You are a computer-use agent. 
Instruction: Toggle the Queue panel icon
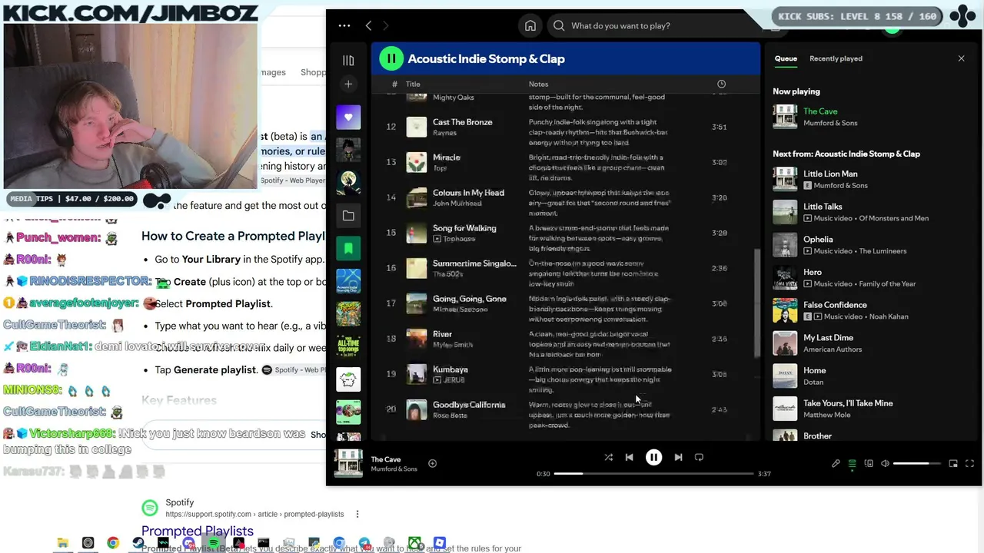pos(852,463)
